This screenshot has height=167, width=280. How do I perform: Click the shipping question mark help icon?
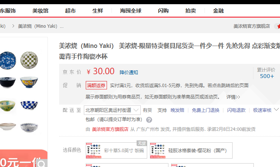(x=149, y=120)
